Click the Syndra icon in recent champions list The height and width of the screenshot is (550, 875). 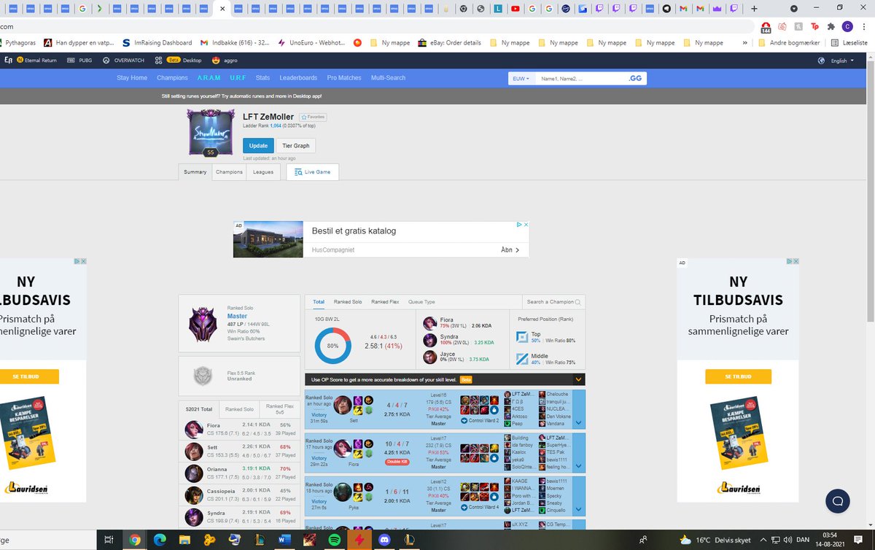point(430,340)
